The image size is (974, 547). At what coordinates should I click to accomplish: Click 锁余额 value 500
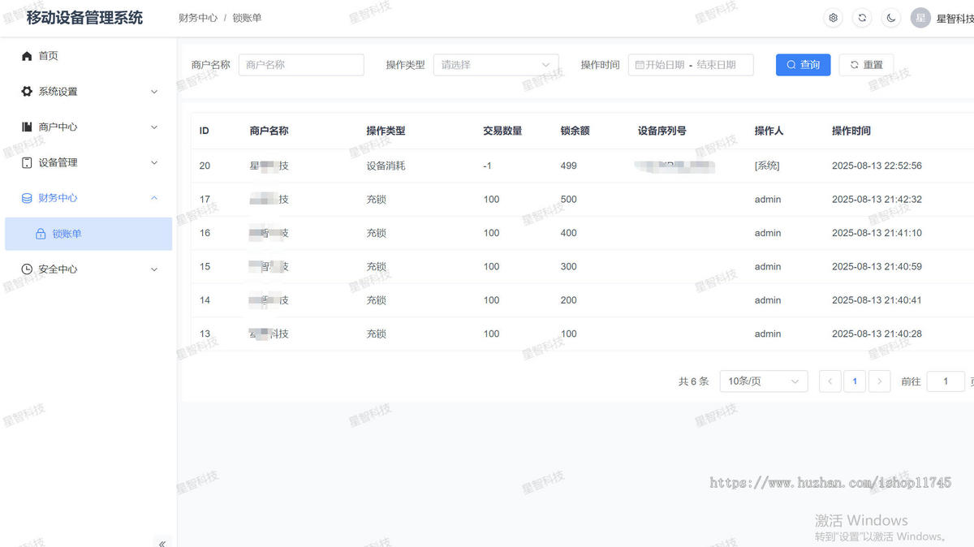pyautogui.click(x=568, y=200)
